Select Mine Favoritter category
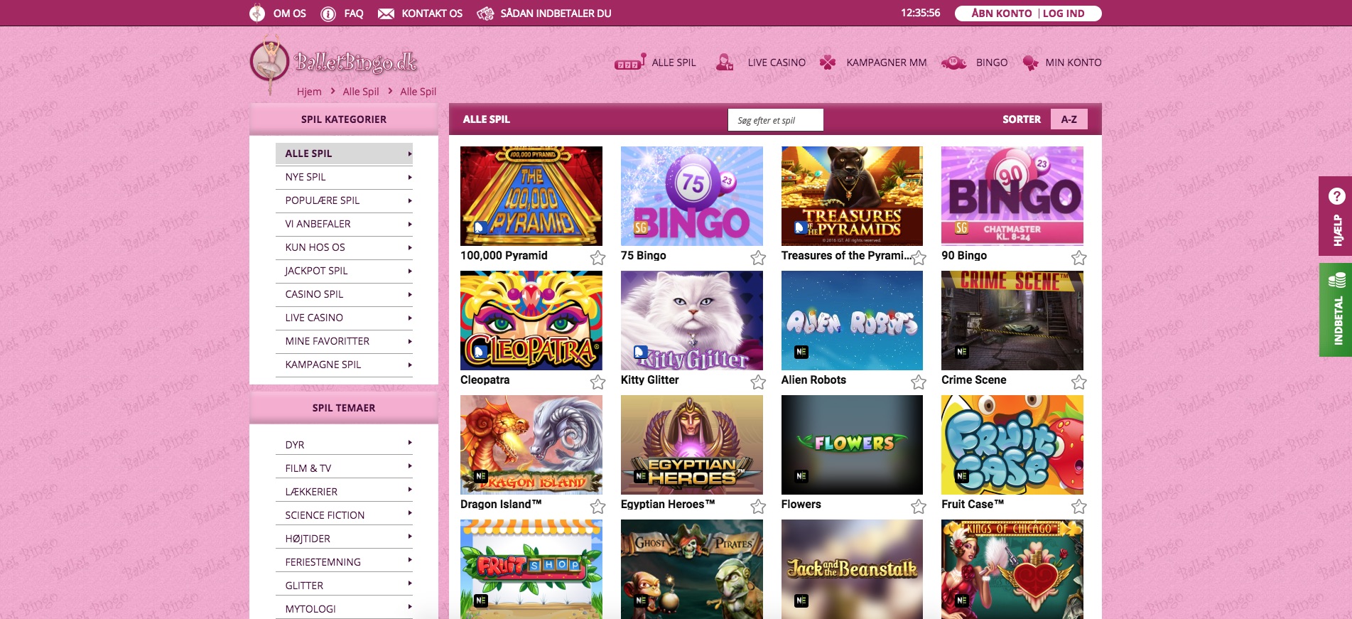This screenshot has width=1352, height=619. [x=344, y=341]
